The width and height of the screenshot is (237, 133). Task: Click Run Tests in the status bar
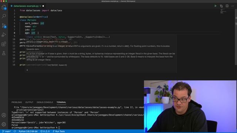click(x=59, y=132)
